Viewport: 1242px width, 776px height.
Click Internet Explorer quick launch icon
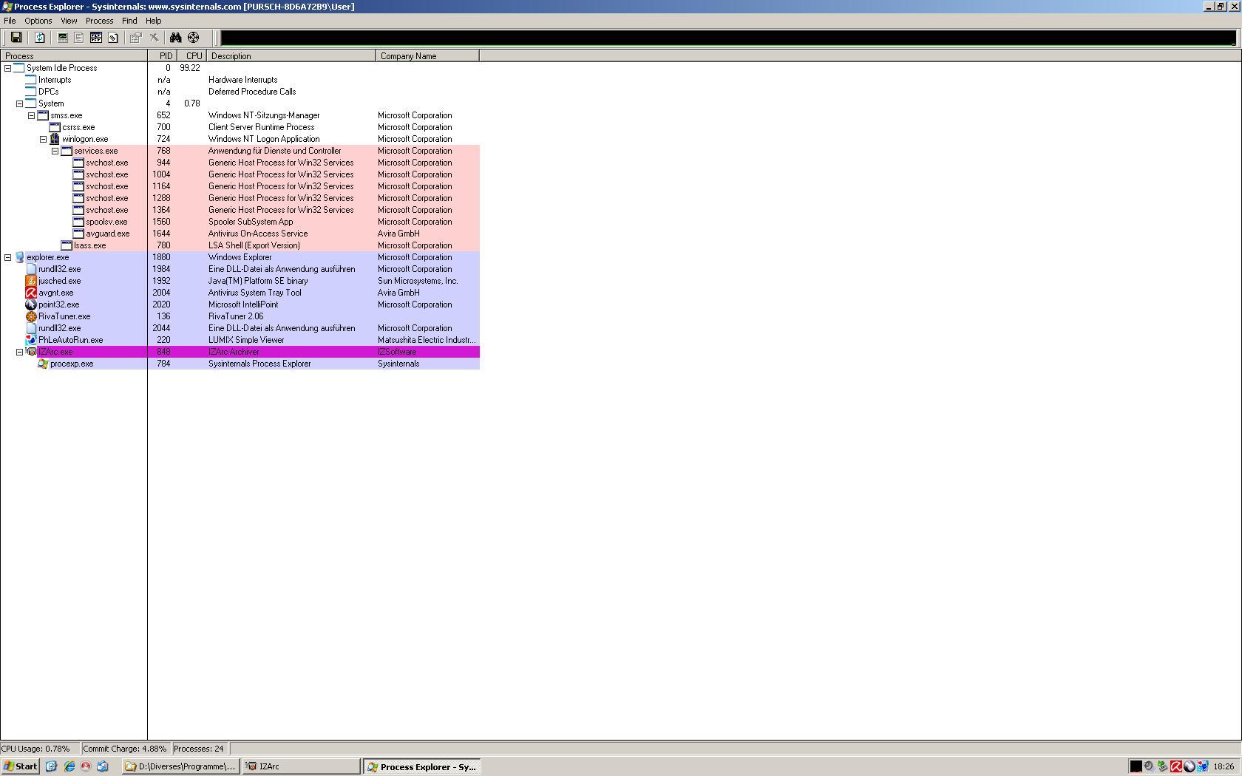click(69, 766)
